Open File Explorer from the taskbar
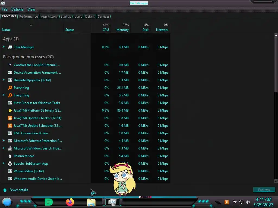The height and width of the screenshot is (208, 278). [91, 202]
